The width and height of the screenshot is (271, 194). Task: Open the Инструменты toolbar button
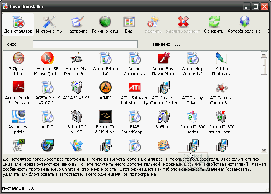(x=49, y=24)
